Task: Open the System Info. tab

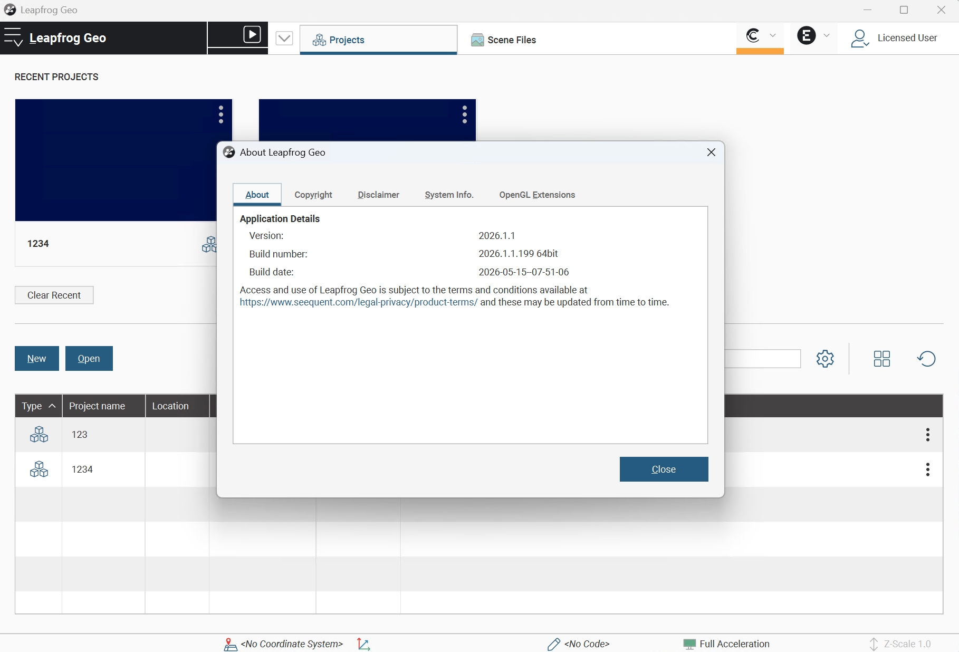Action: click(x=449, y=195)
